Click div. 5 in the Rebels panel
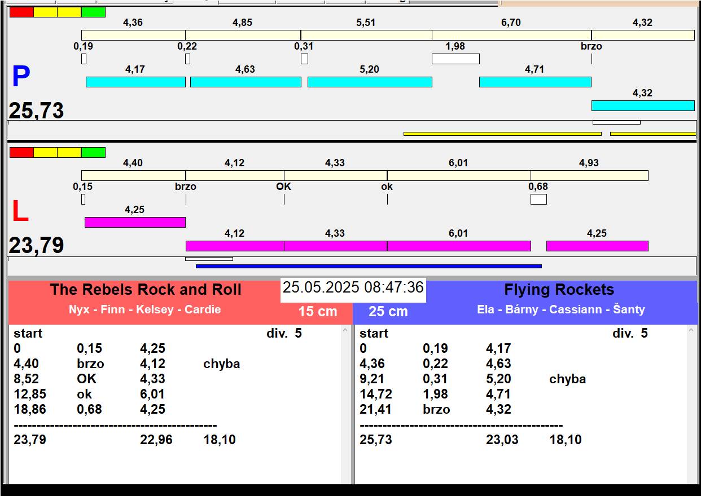The width and height of the screenshot is (701, 496). (x=284, y=333)
